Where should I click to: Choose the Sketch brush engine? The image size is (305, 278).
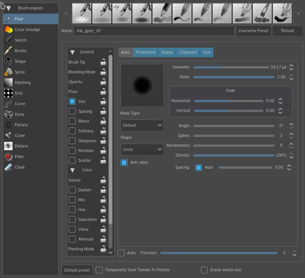pos(31,40)
